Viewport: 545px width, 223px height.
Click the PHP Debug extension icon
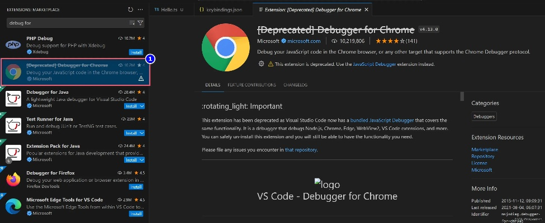[x=13, y=45]
